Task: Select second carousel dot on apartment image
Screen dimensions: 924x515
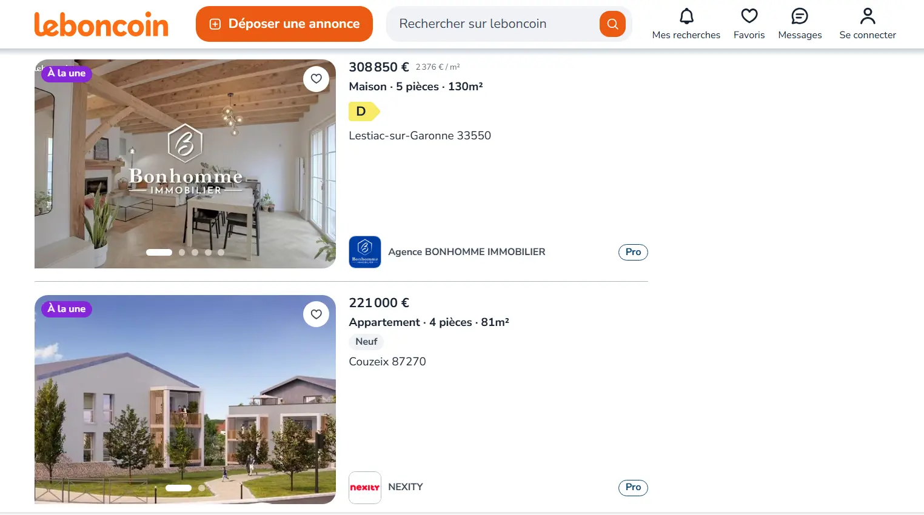Action: tap(201, 488)
